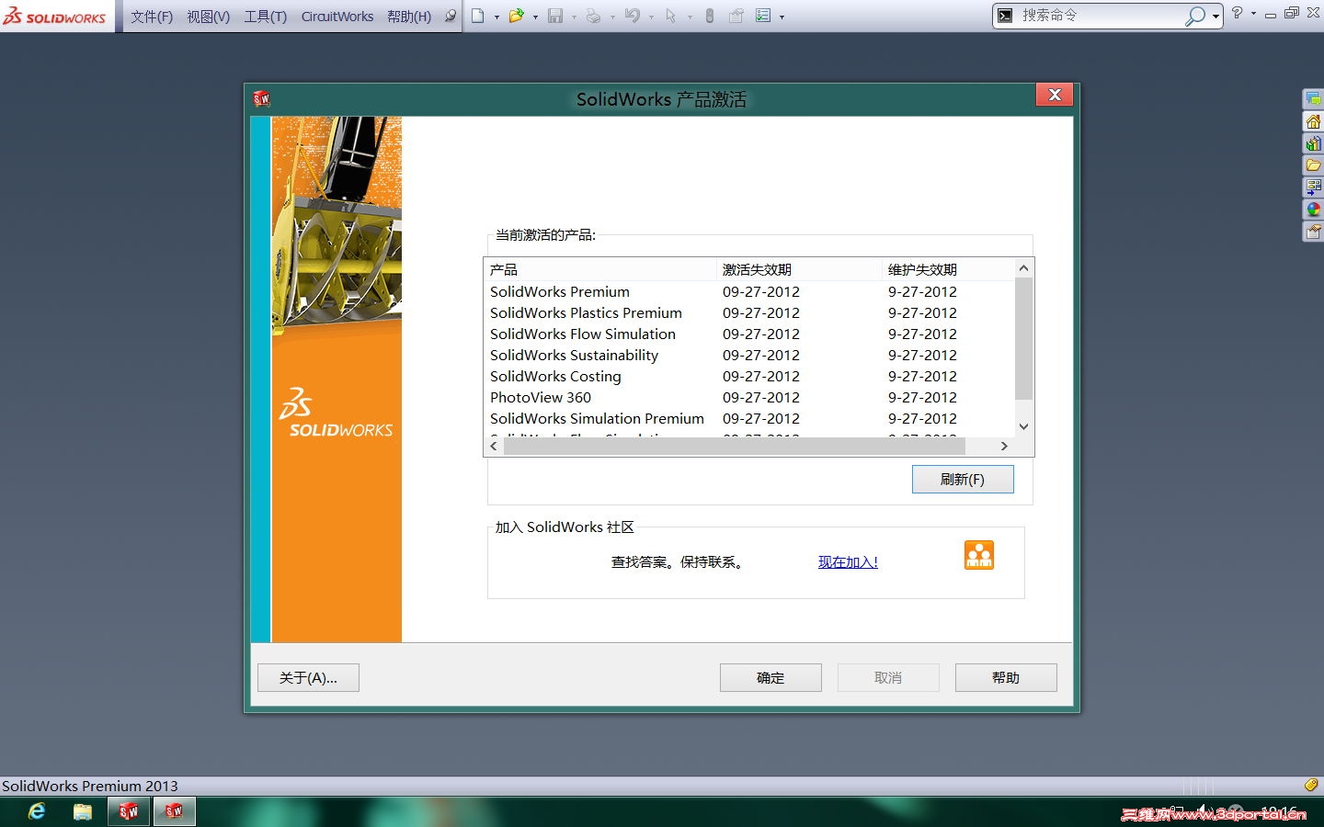Expand the help icon dropdown arrow
This screenshot has height=827, width=1324.
(x=1253, y=14)
